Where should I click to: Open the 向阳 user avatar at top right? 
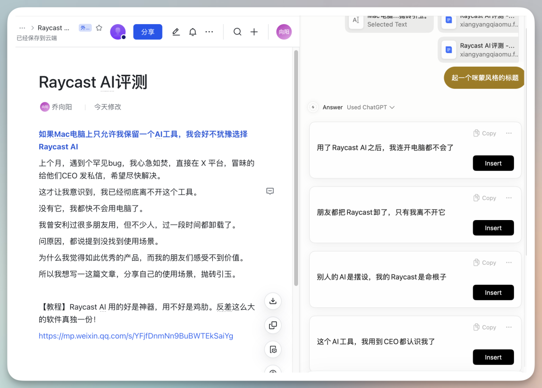click(284, 32)
